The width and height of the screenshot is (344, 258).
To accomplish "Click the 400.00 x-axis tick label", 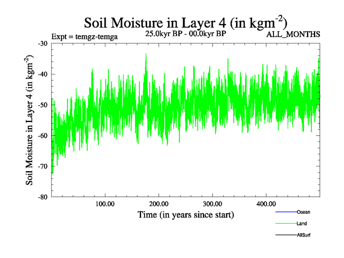I will [266, 203].
